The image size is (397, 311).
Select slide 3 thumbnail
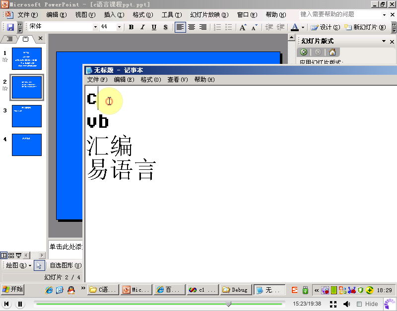[x=27, y=116]
